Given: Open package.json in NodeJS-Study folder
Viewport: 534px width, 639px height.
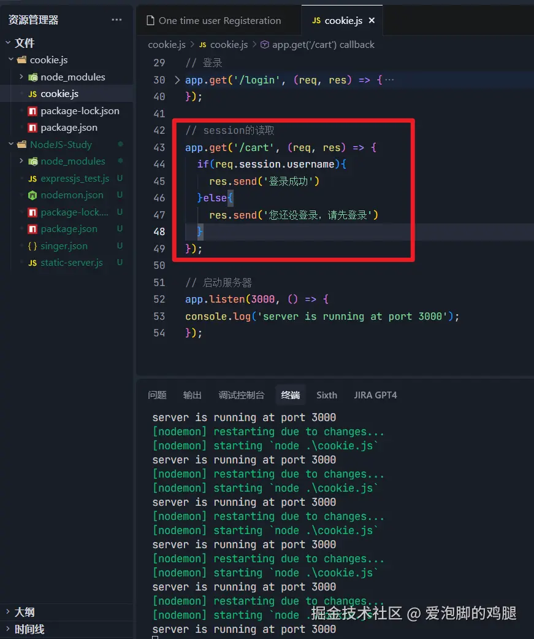Looking at the screenshot, I should pos(69,228).
